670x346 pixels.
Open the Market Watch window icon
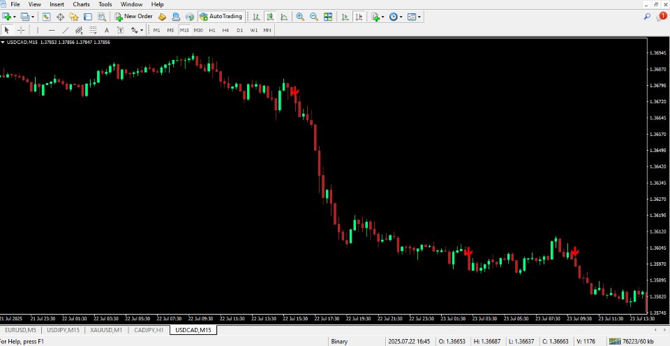46,17
